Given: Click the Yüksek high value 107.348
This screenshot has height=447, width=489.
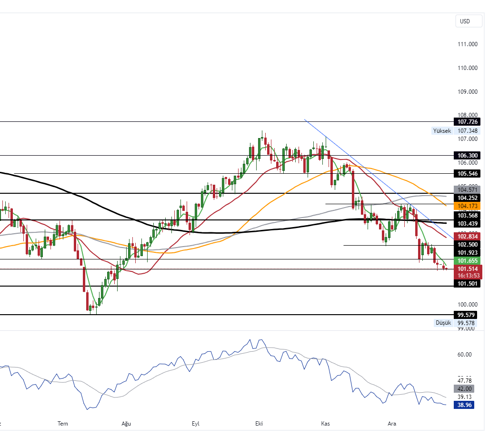Looking at the screenshot, I should tap(466, 131).
